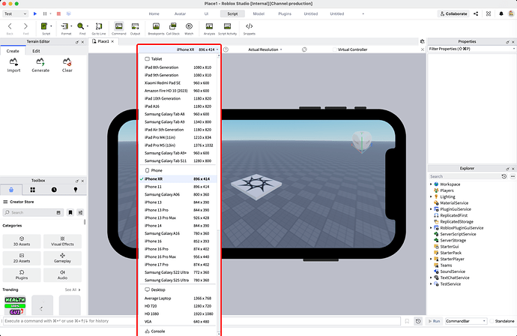This screenshot has width=517, height=336.
Task: Click the Collaborate button
Action: tap(453, 13)
